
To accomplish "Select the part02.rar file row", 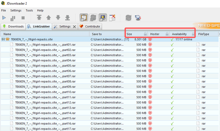I will 109,50.
